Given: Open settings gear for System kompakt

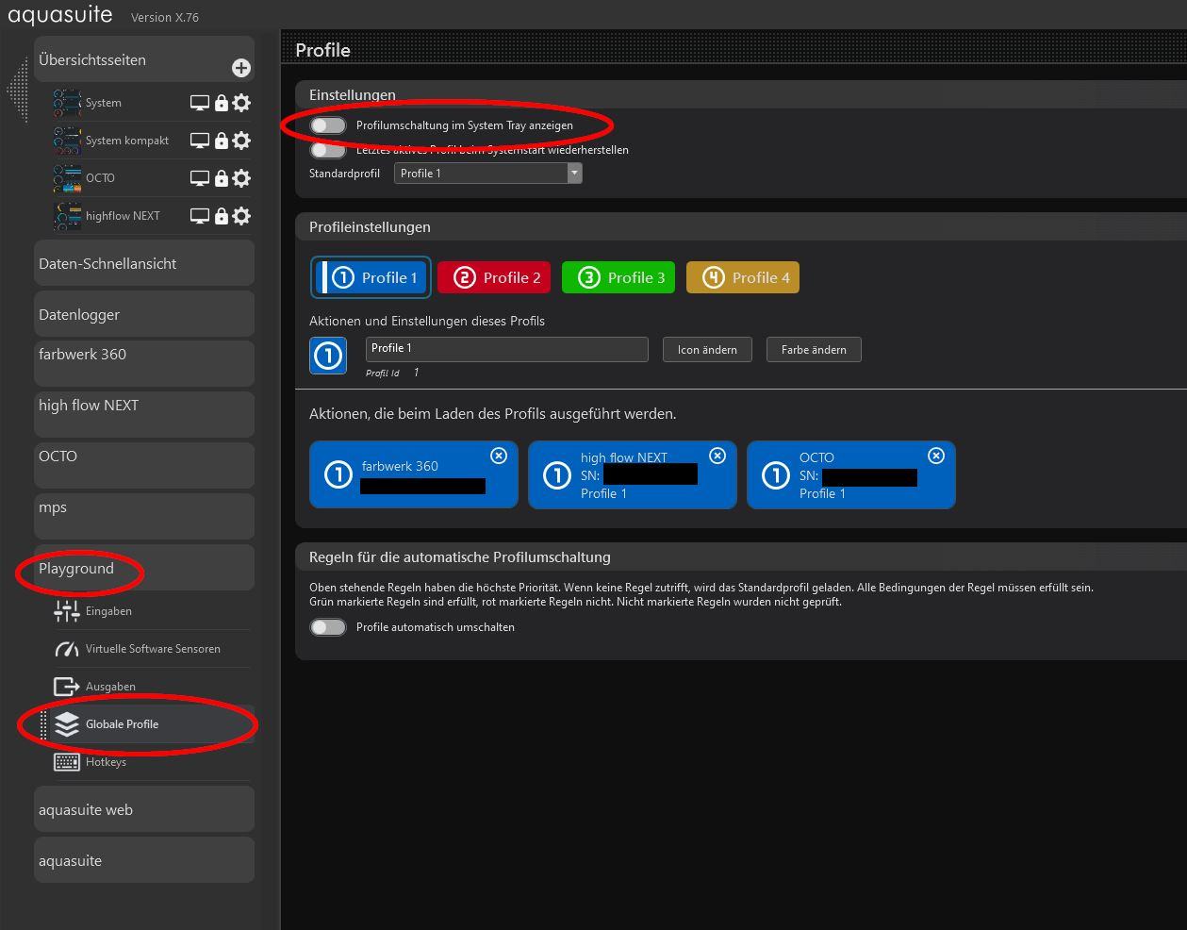Looking at the screenshot, I should pos(241,141).
